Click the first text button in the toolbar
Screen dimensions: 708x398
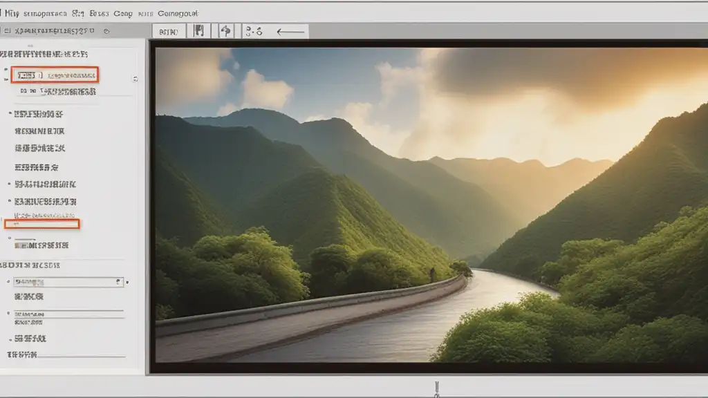coord(169,32)
